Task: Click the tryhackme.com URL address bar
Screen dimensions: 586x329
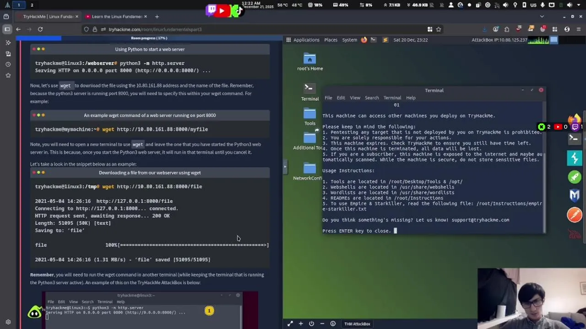Action: coord(256,29)
